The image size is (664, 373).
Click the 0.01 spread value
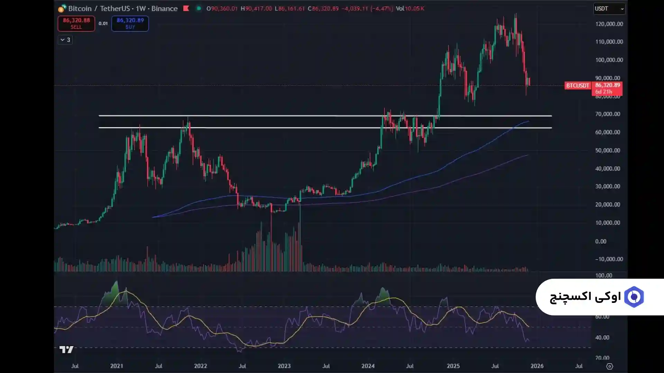pyautogui.click(x=103, y=23)
